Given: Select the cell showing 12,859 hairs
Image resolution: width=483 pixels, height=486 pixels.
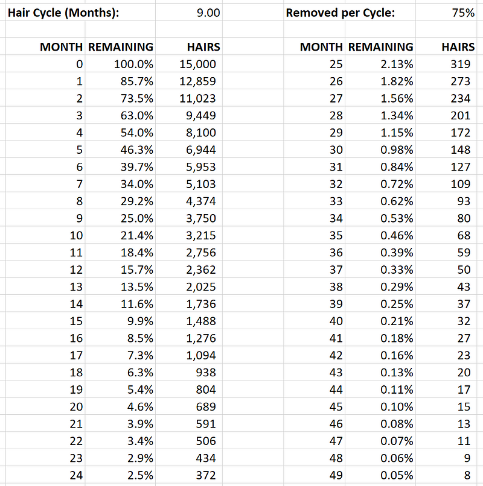Looking at the screenshot, I should pyautogui.click(x=197, y=81).
